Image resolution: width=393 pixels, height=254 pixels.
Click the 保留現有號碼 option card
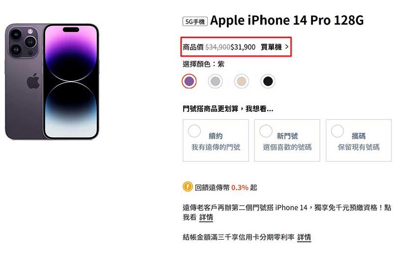click(x=359, y=140)
